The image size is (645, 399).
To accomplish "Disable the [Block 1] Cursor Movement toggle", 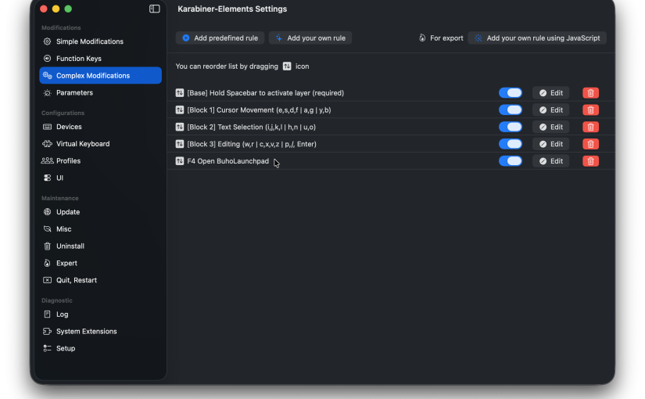I will click(x=511, y=110).
